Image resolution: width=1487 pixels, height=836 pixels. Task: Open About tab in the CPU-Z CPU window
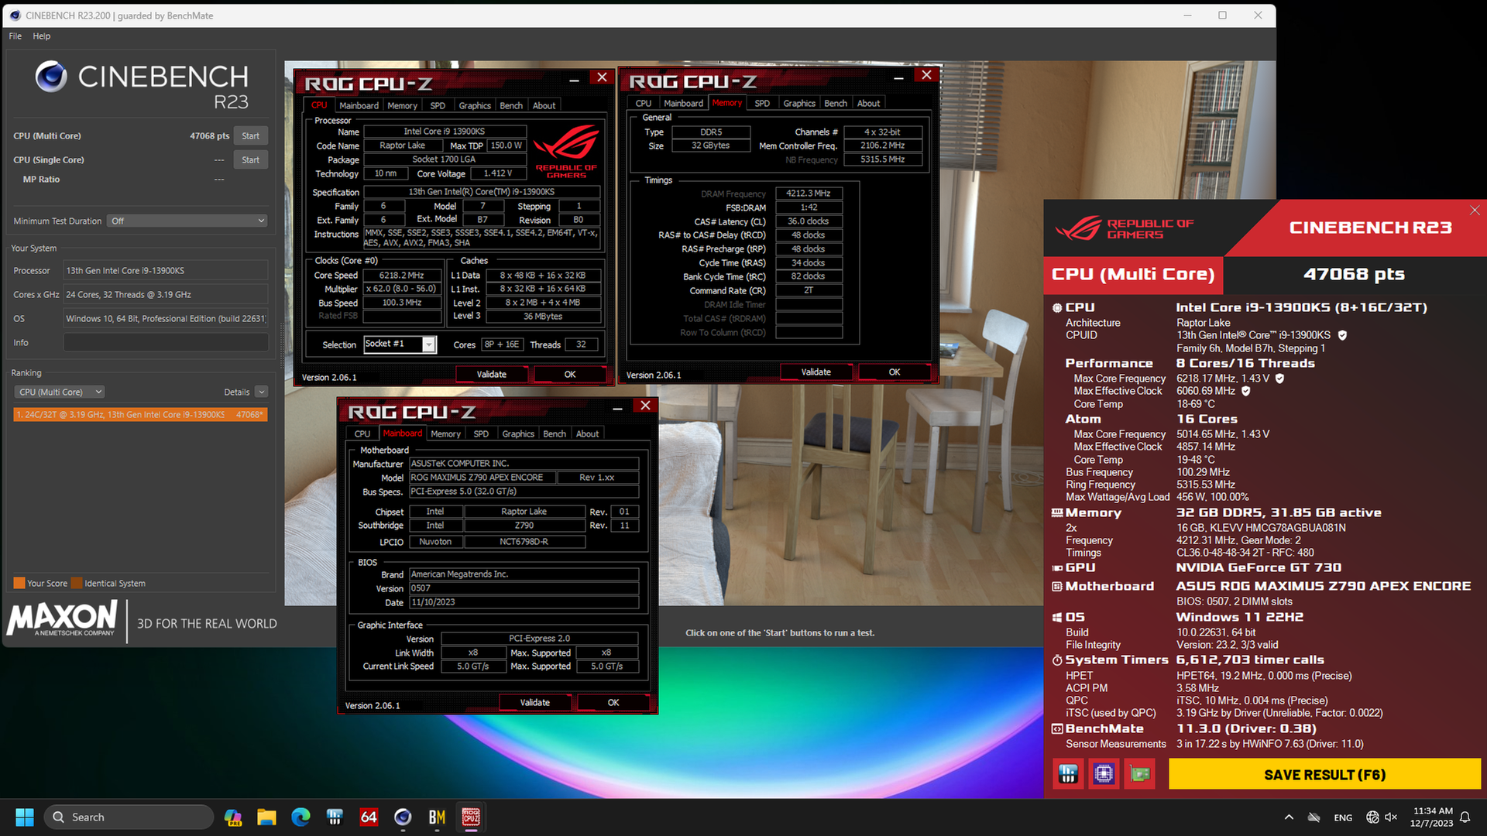click(544, 105)
